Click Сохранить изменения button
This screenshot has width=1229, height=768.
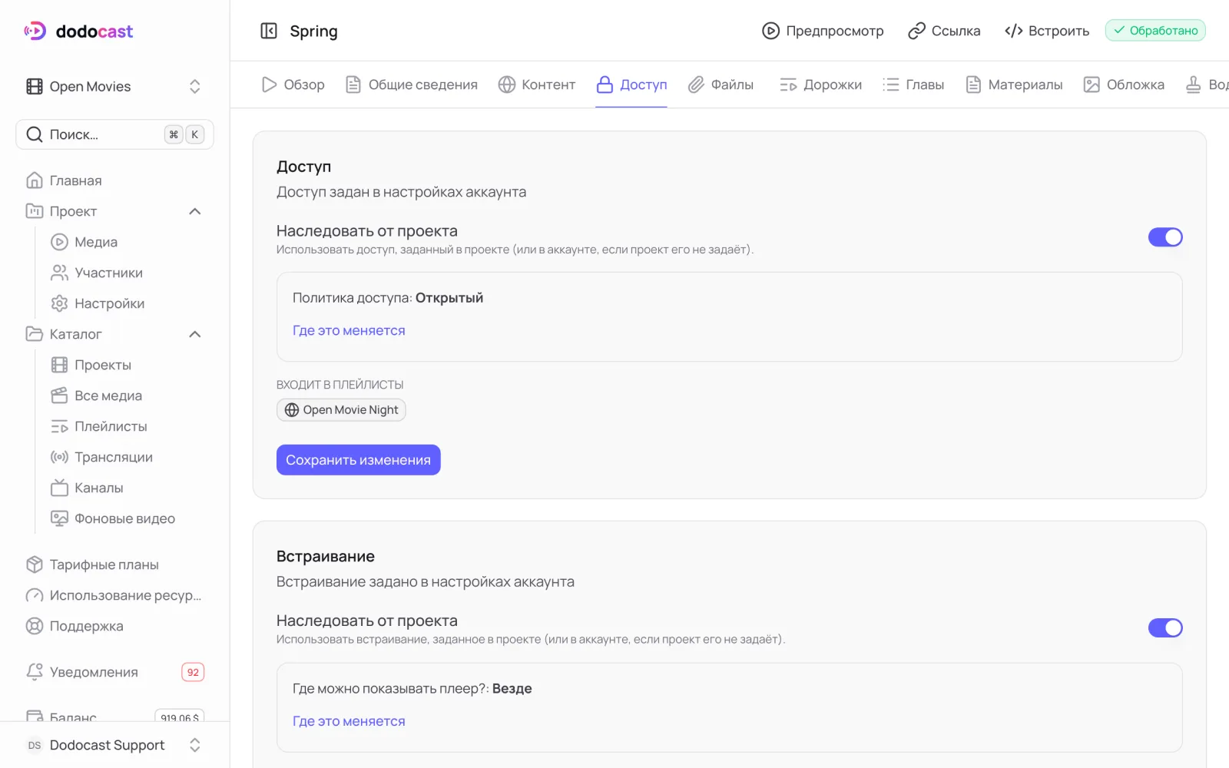[359, 460]
